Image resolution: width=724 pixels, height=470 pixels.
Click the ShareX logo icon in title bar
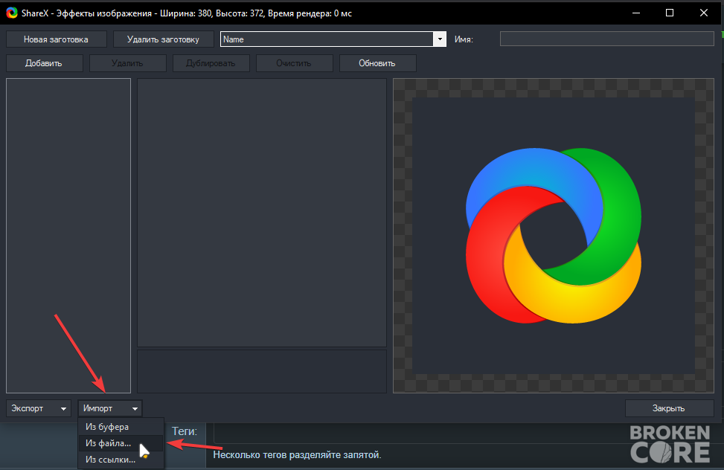(x=12, y=13)
